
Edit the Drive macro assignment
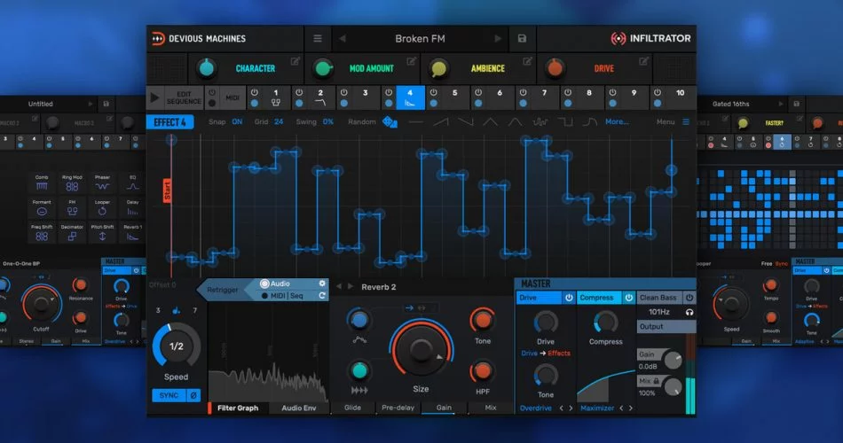point(643,61)
